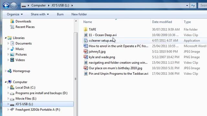
Task: Select the 11 - Ocean Deep.avi video icon
Action: point(86,35)
